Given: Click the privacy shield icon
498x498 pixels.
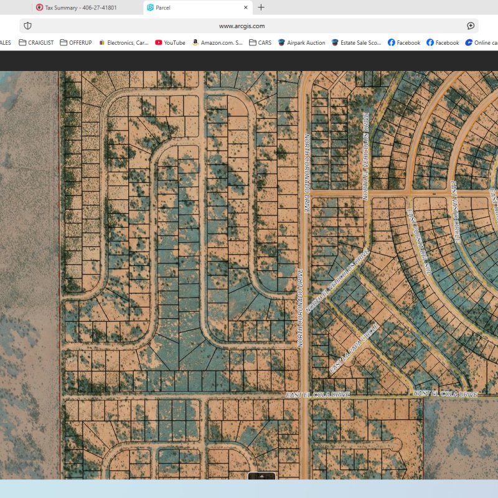Looking at the screenshot, I should tap(27, 26).
